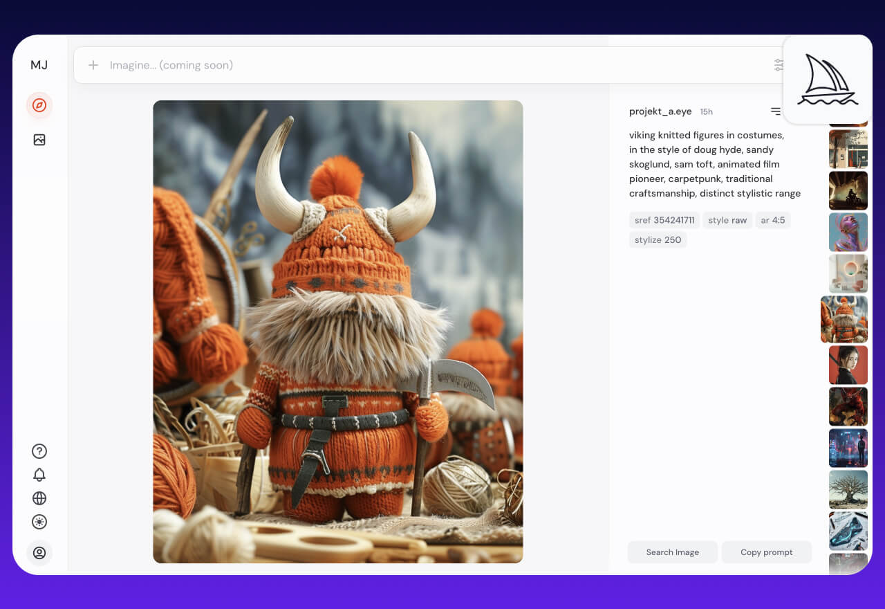Viewport: 885px width, 609px height.
Task: Open the projekt_a.eye user profile link
Action: click(660, 111)
